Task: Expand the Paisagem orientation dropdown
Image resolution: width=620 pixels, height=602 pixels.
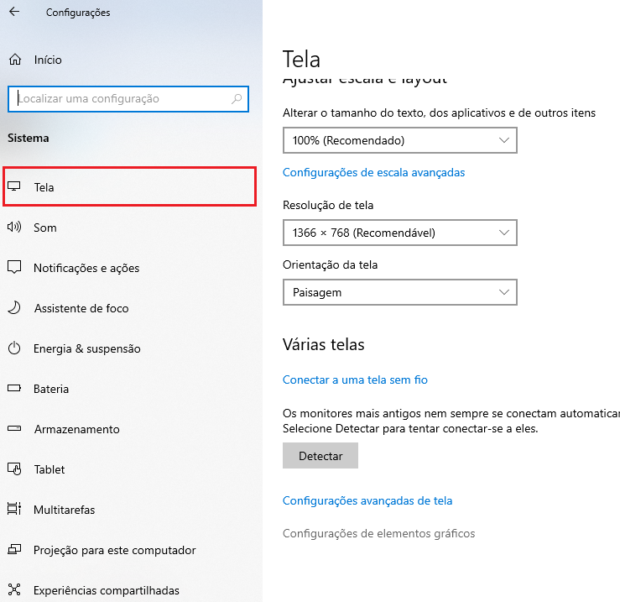Action: (x=400, y=293)
